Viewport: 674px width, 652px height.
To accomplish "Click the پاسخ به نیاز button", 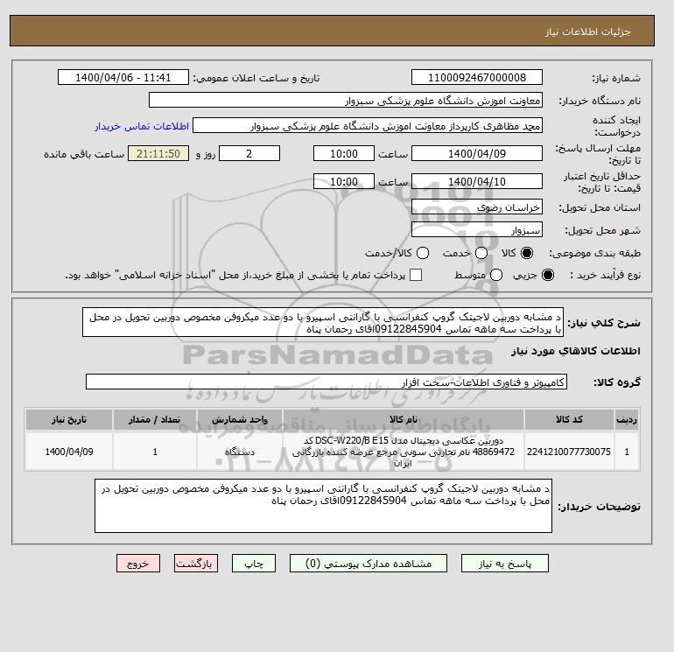I will pyautogui.click(x=505, y=564).
